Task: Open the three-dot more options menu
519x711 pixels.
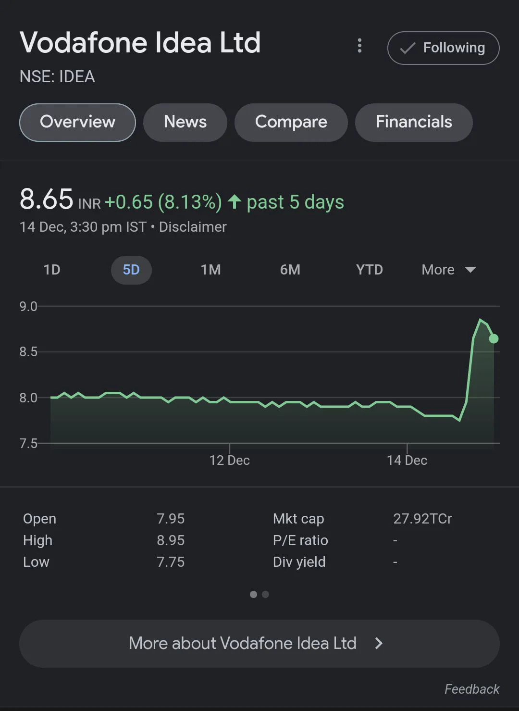Action: [359, 46]
